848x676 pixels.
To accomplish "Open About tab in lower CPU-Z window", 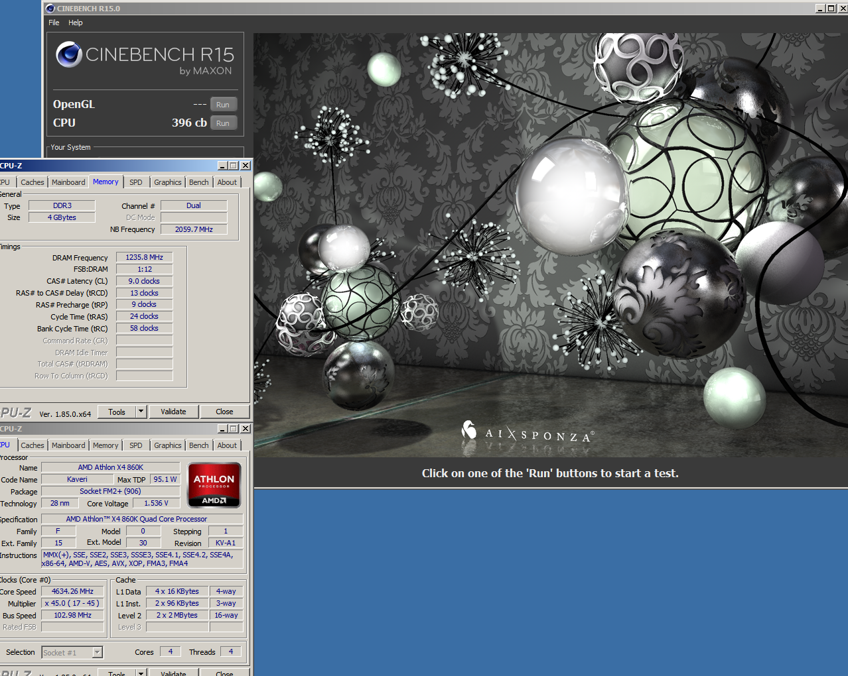I will [x=227, y=445].
